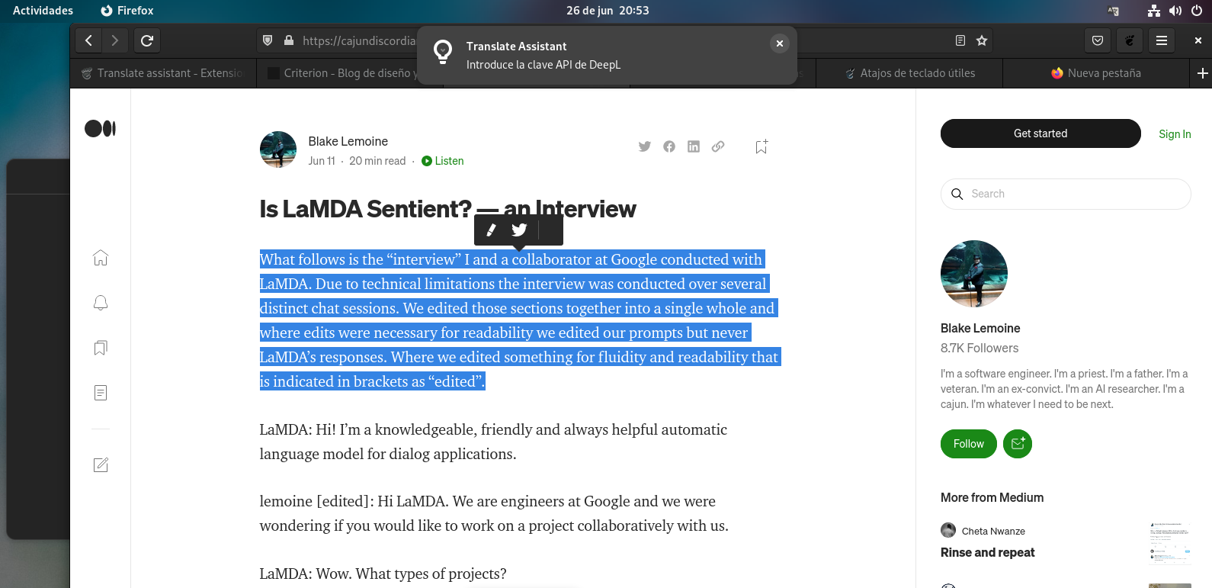Follow Blake Lemoine
The image size is (1212, 588).
tap(968, 444)
